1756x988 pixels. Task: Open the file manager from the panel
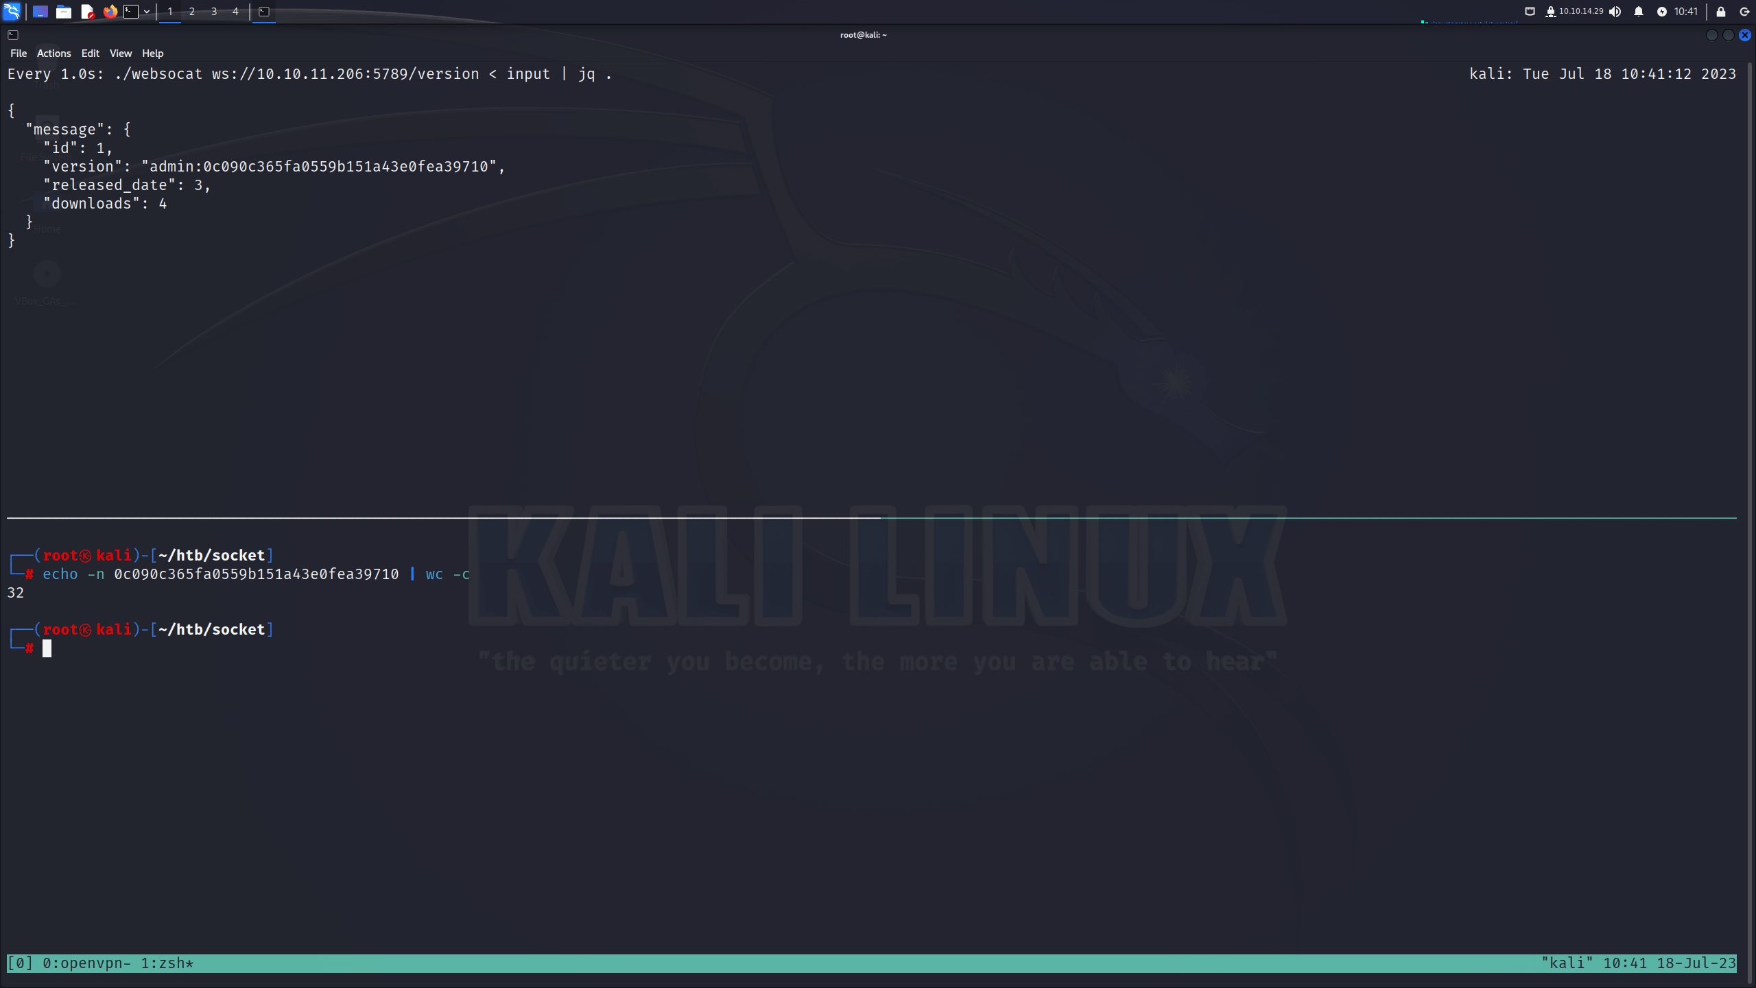pos(63,12)
